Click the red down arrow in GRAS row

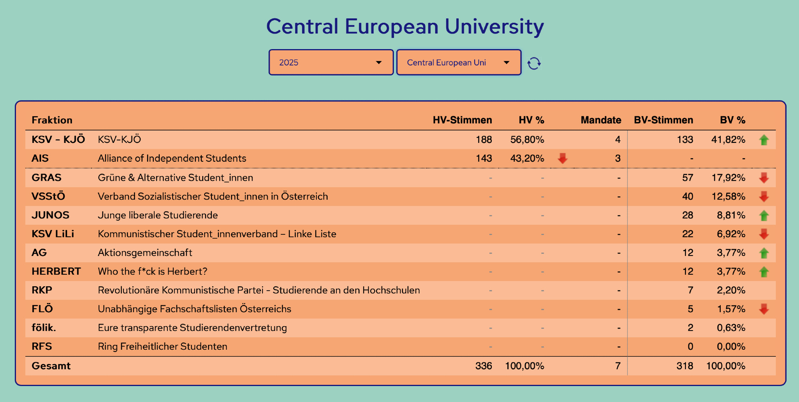764,178
